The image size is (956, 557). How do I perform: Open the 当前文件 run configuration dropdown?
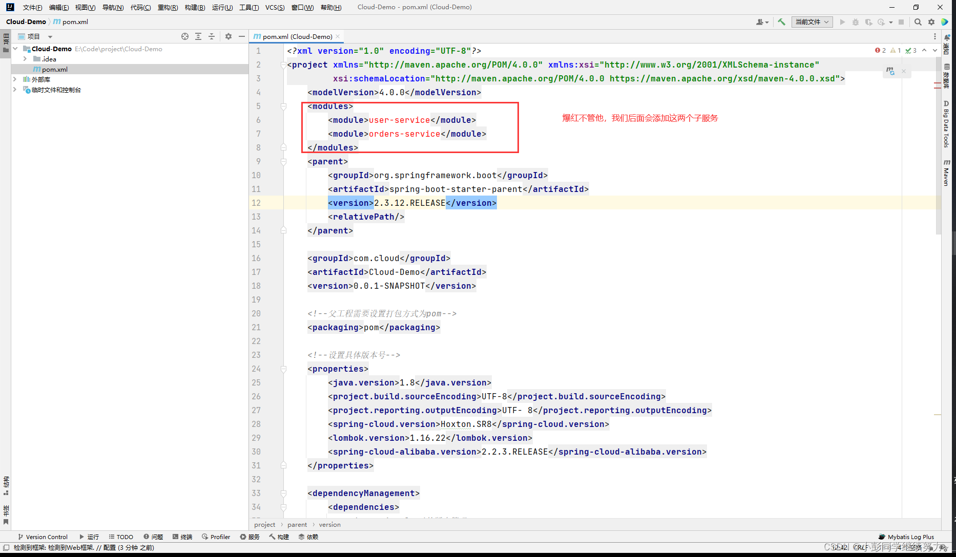coord(812,22)
